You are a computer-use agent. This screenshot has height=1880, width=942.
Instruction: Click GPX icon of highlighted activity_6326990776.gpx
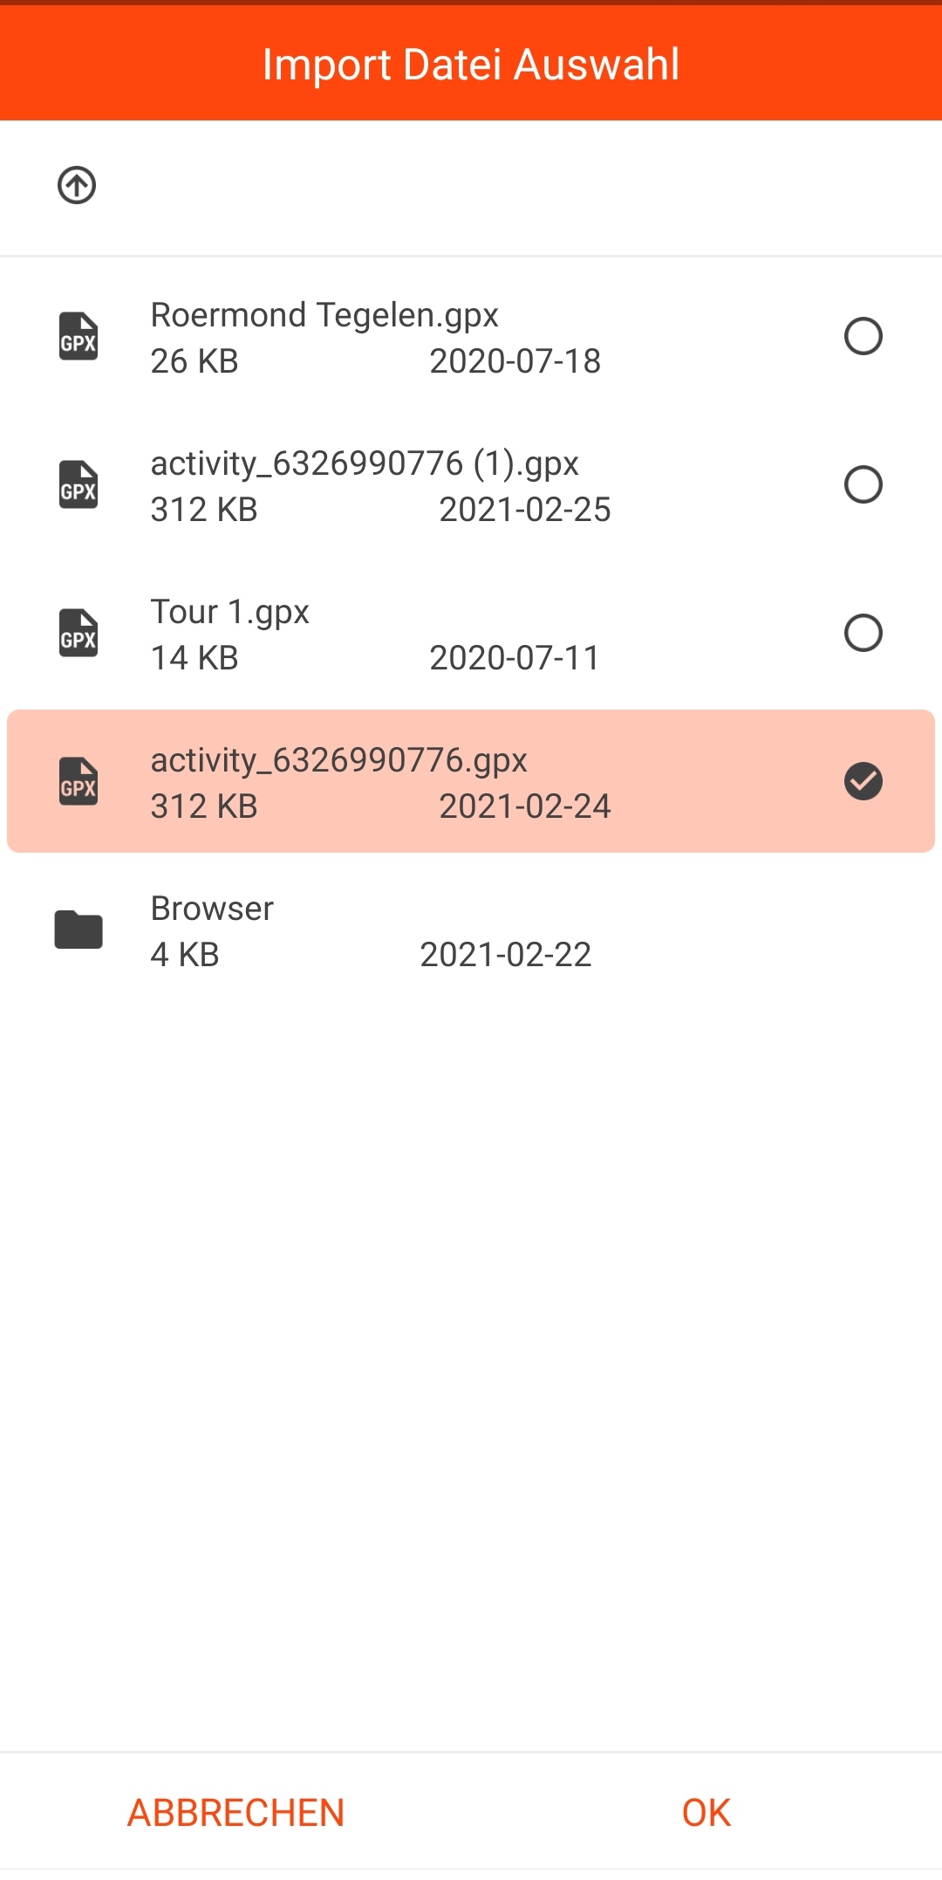pos(78,782)
